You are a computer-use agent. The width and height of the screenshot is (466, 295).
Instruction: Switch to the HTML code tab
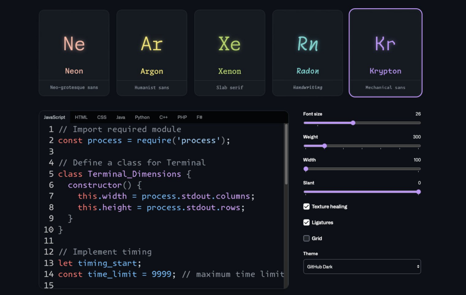[x=81, y=117]
